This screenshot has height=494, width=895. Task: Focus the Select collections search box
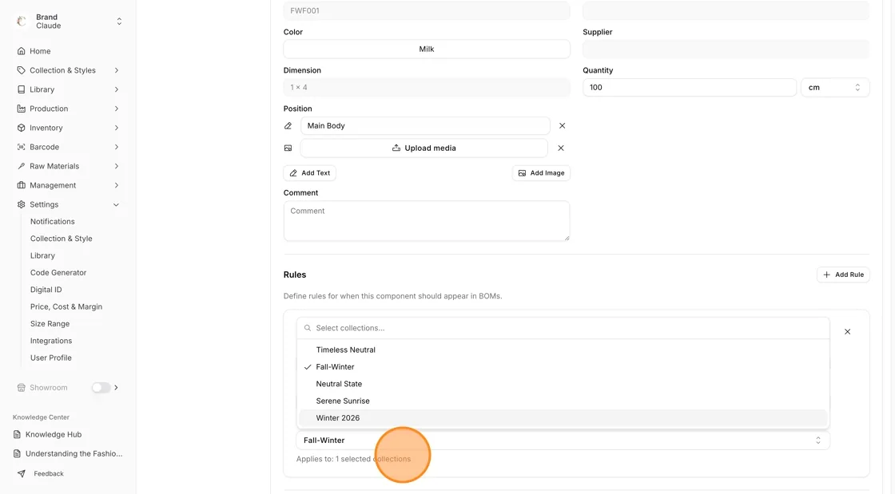(x=563, y=328)
